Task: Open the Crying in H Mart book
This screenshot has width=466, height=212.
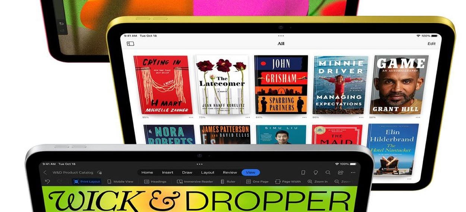Action: pyautogui.click(x=163, y=84)
